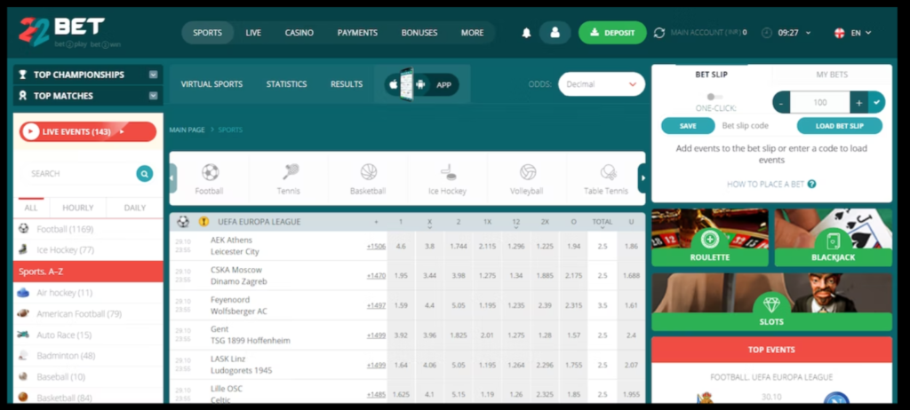Click the Blackjack casino tile
910x410 pixels.
tap(834, 238)
